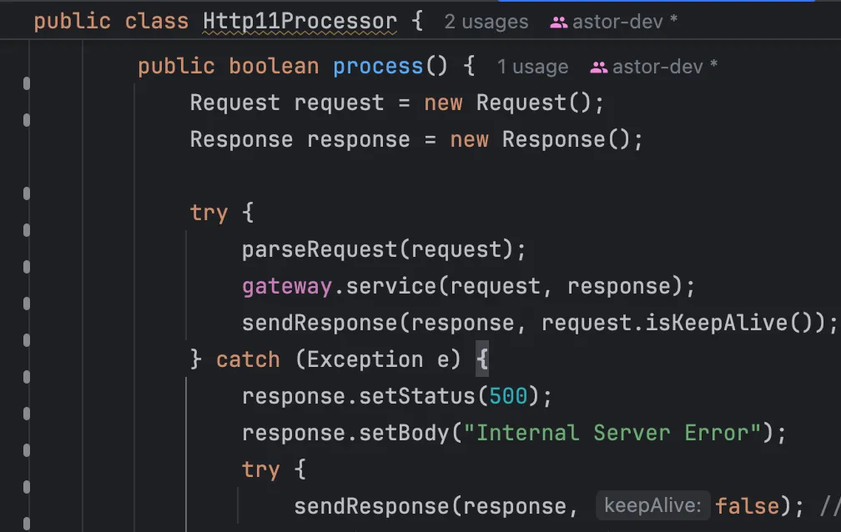The width and height of the screenshot is (841, 532).
Task: Click the keepAlive: parameter inlay hint
Action: pyautogui.click(x=652, y=506)
